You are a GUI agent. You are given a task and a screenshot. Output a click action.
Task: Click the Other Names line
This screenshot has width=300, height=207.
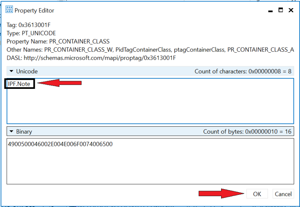tap(150, 50)
